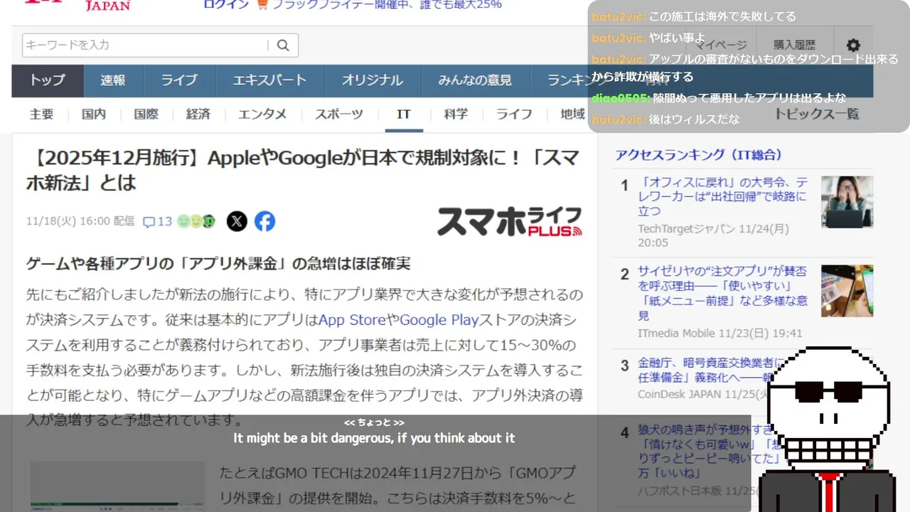This screenshot has width=910, height=512.
Task: Click the reaction emoji faces
Action: click(196, 221)
